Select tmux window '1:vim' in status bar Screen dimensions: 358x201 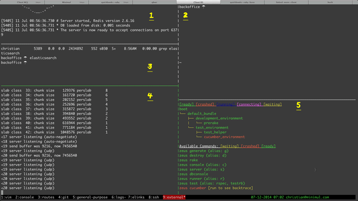[6, 197]
